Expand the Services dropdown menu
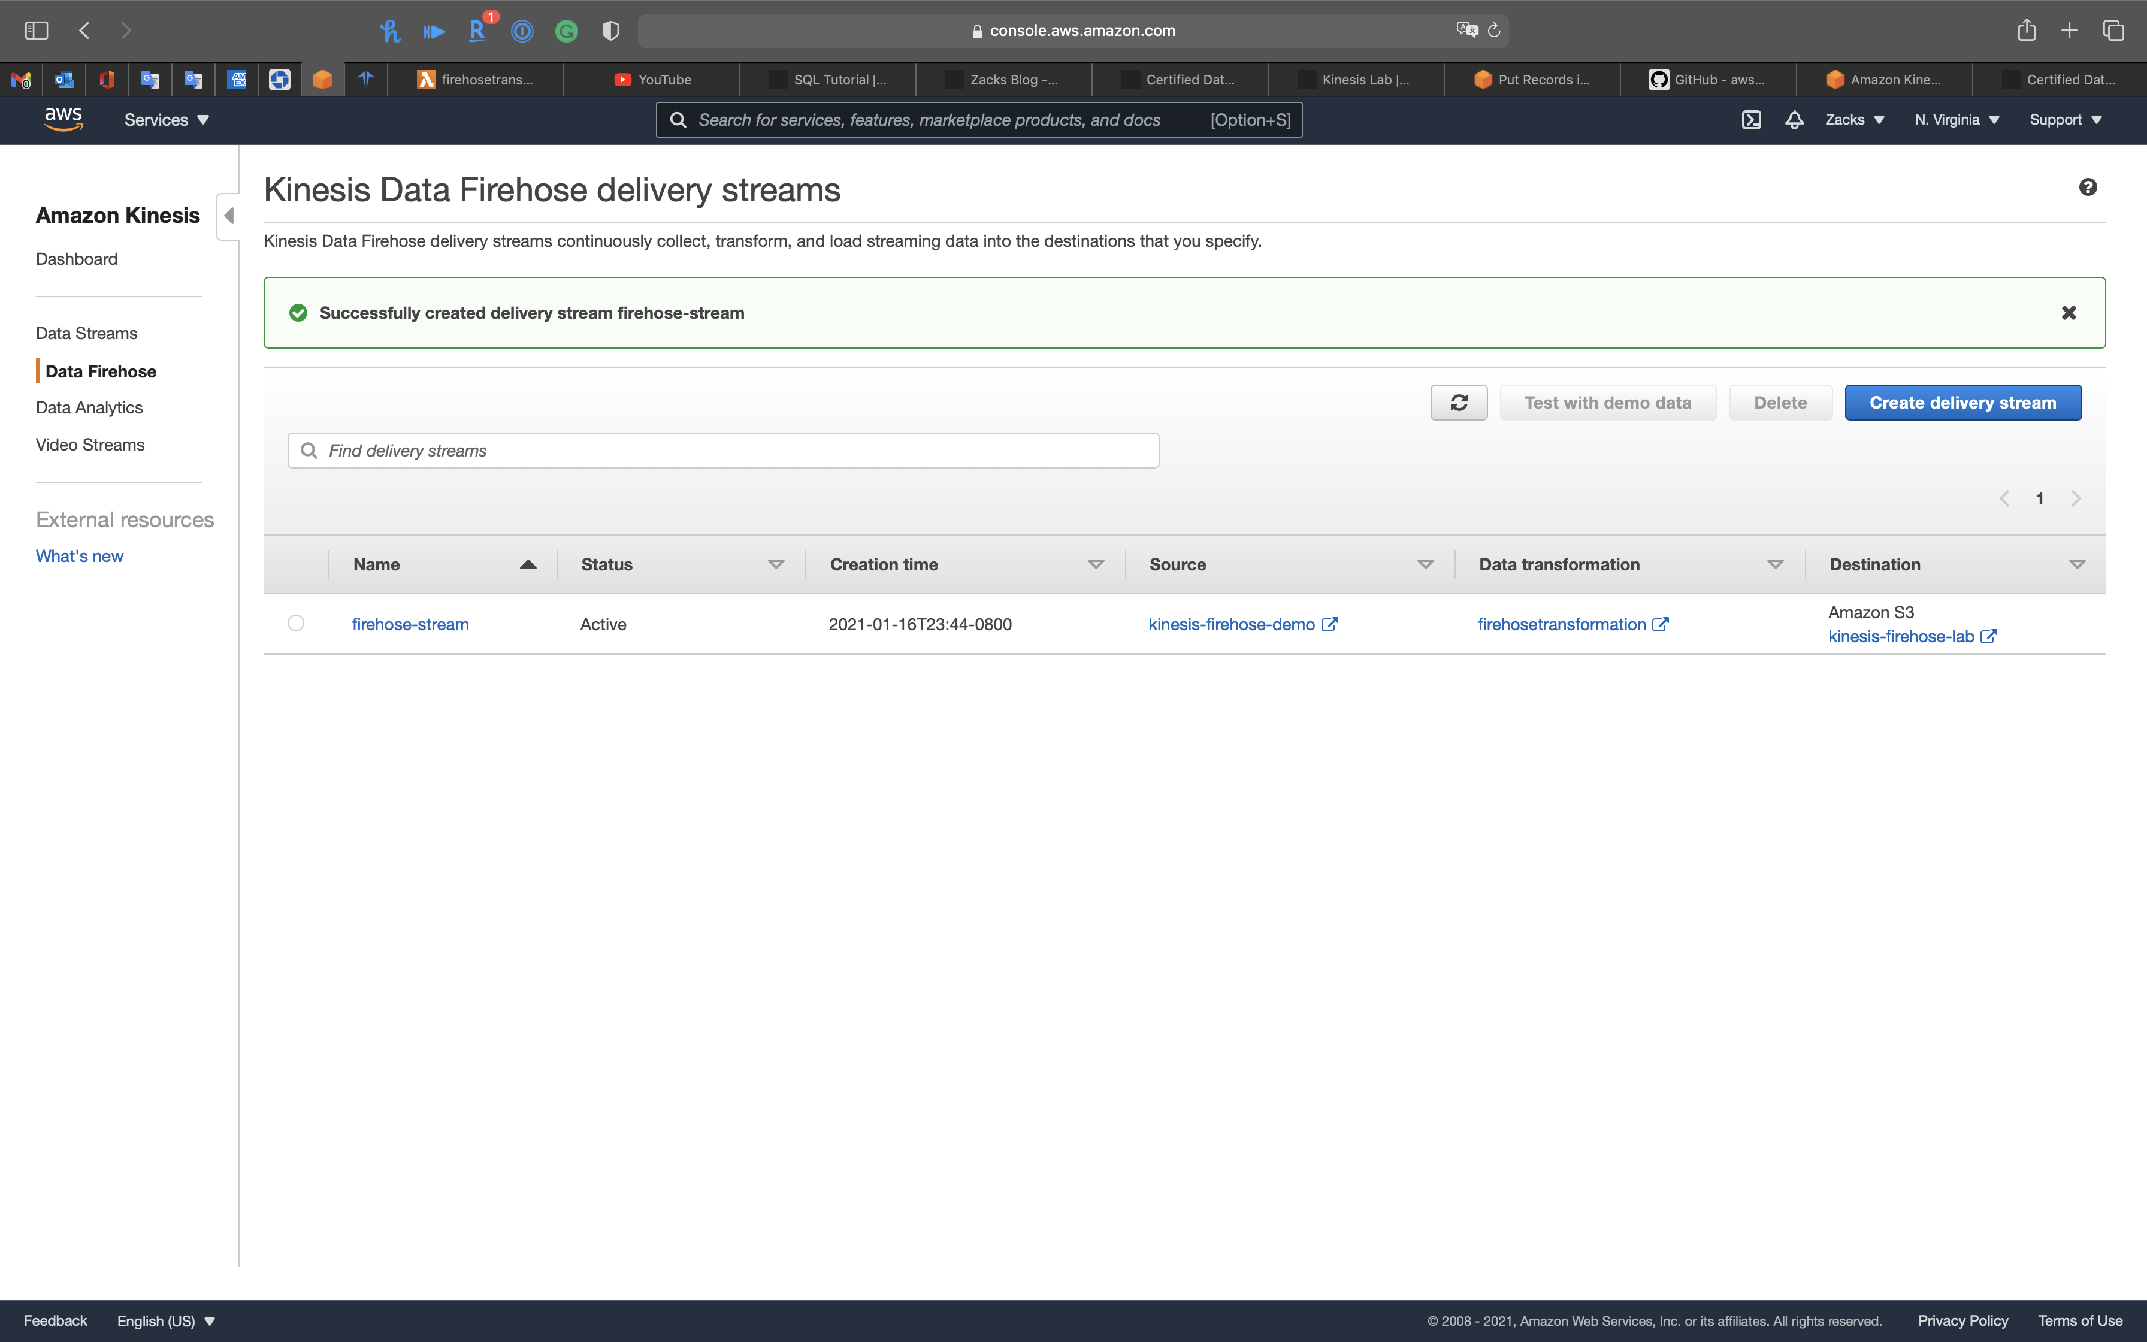2147x1342 pixels. click(166, 120)
